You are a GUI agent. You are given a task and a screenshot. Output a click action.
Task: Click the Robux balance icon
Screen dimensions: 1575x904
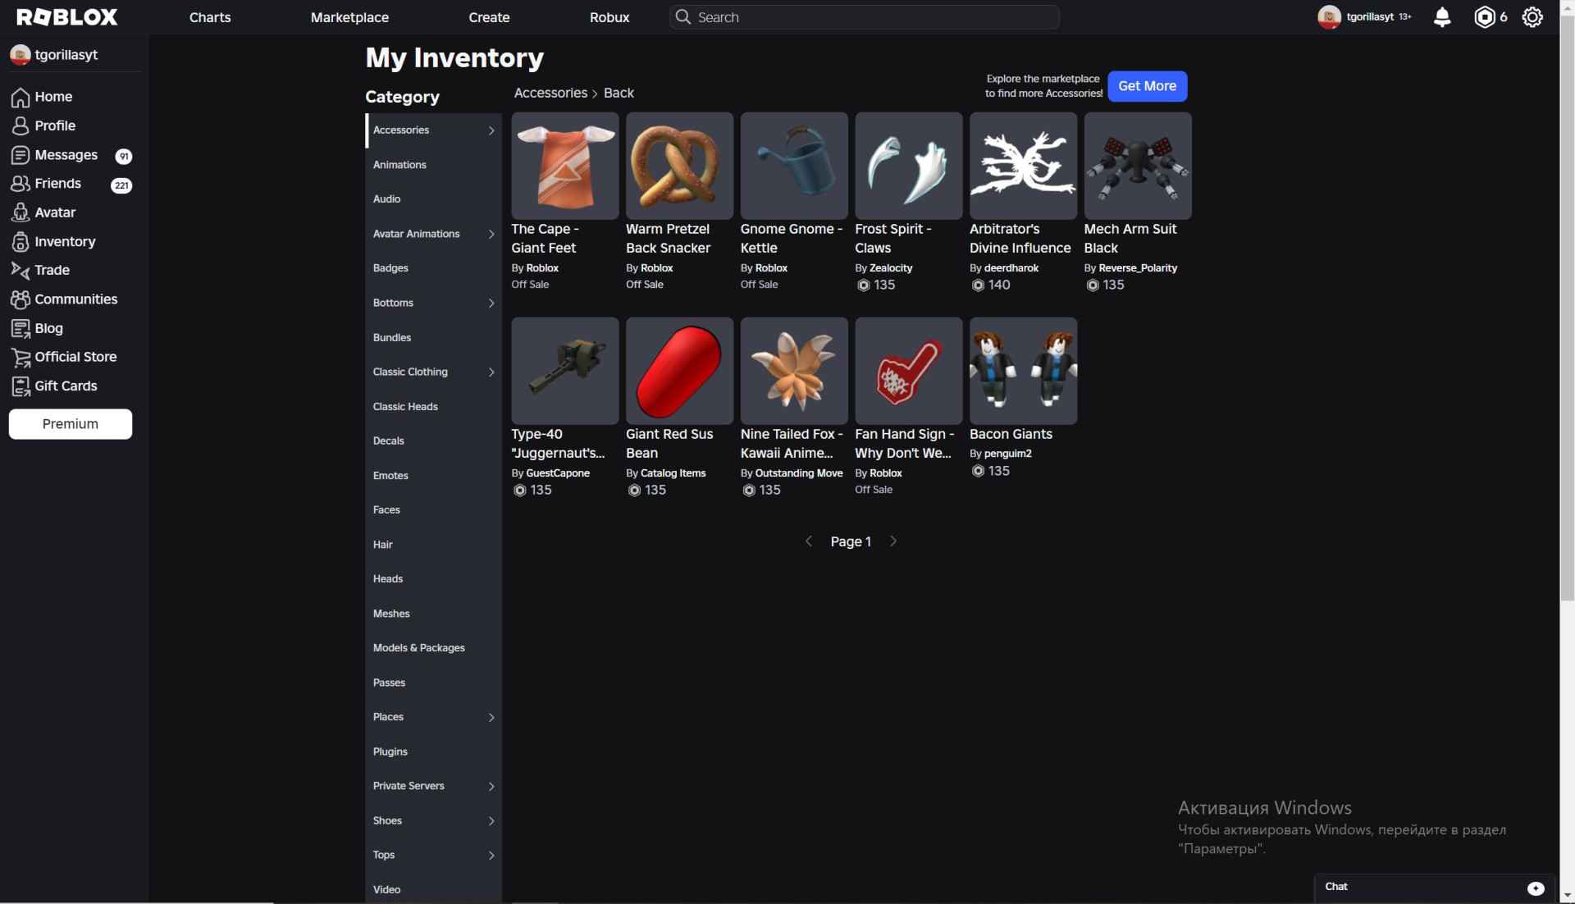pyautogui.click(x=1484, y=17)
